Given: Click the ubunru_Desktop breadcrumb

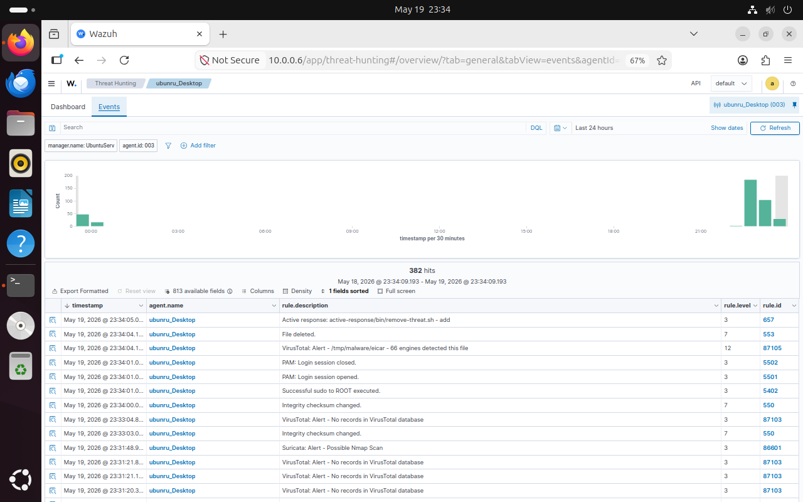Looking at the screenshot, I should pos(179,83).
